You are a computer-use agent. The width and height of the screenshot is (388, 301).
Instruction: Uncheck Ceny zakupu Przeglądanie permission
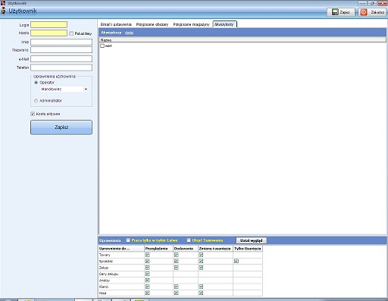tap(148, 274)
